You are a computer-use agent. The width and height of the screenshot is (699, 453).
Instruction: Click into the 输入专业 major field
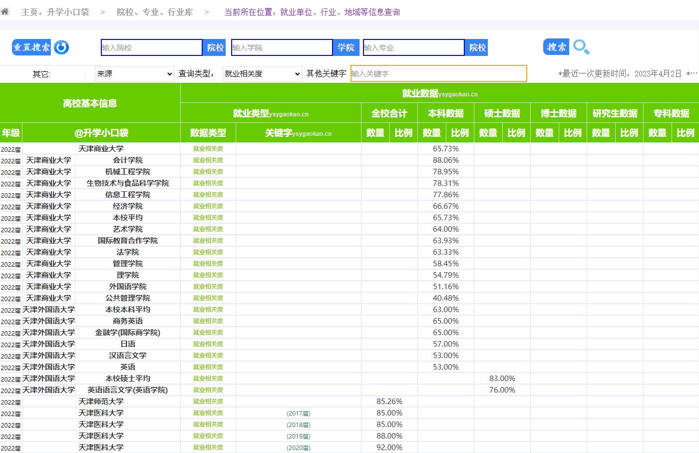(x=413, y=47)
